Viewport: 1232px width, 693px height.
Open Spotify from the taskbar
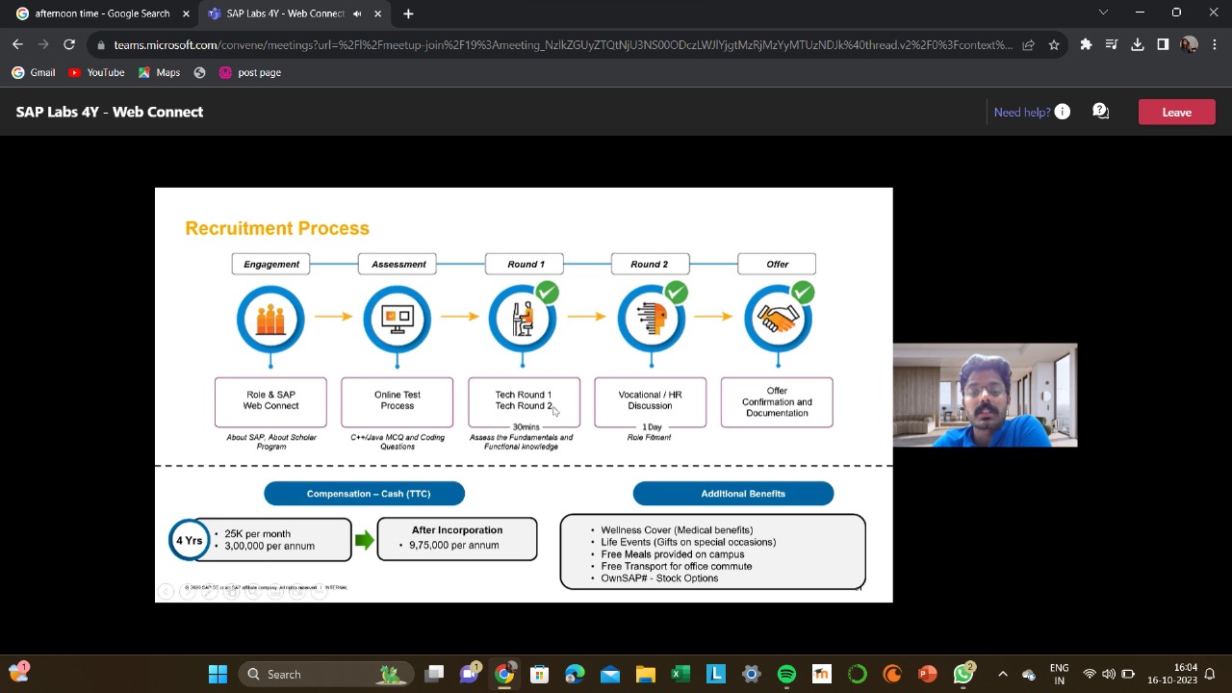786,674
